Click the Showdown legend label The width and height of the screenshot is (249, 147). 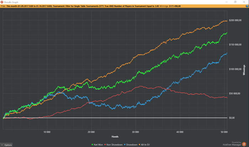[132, 145]
